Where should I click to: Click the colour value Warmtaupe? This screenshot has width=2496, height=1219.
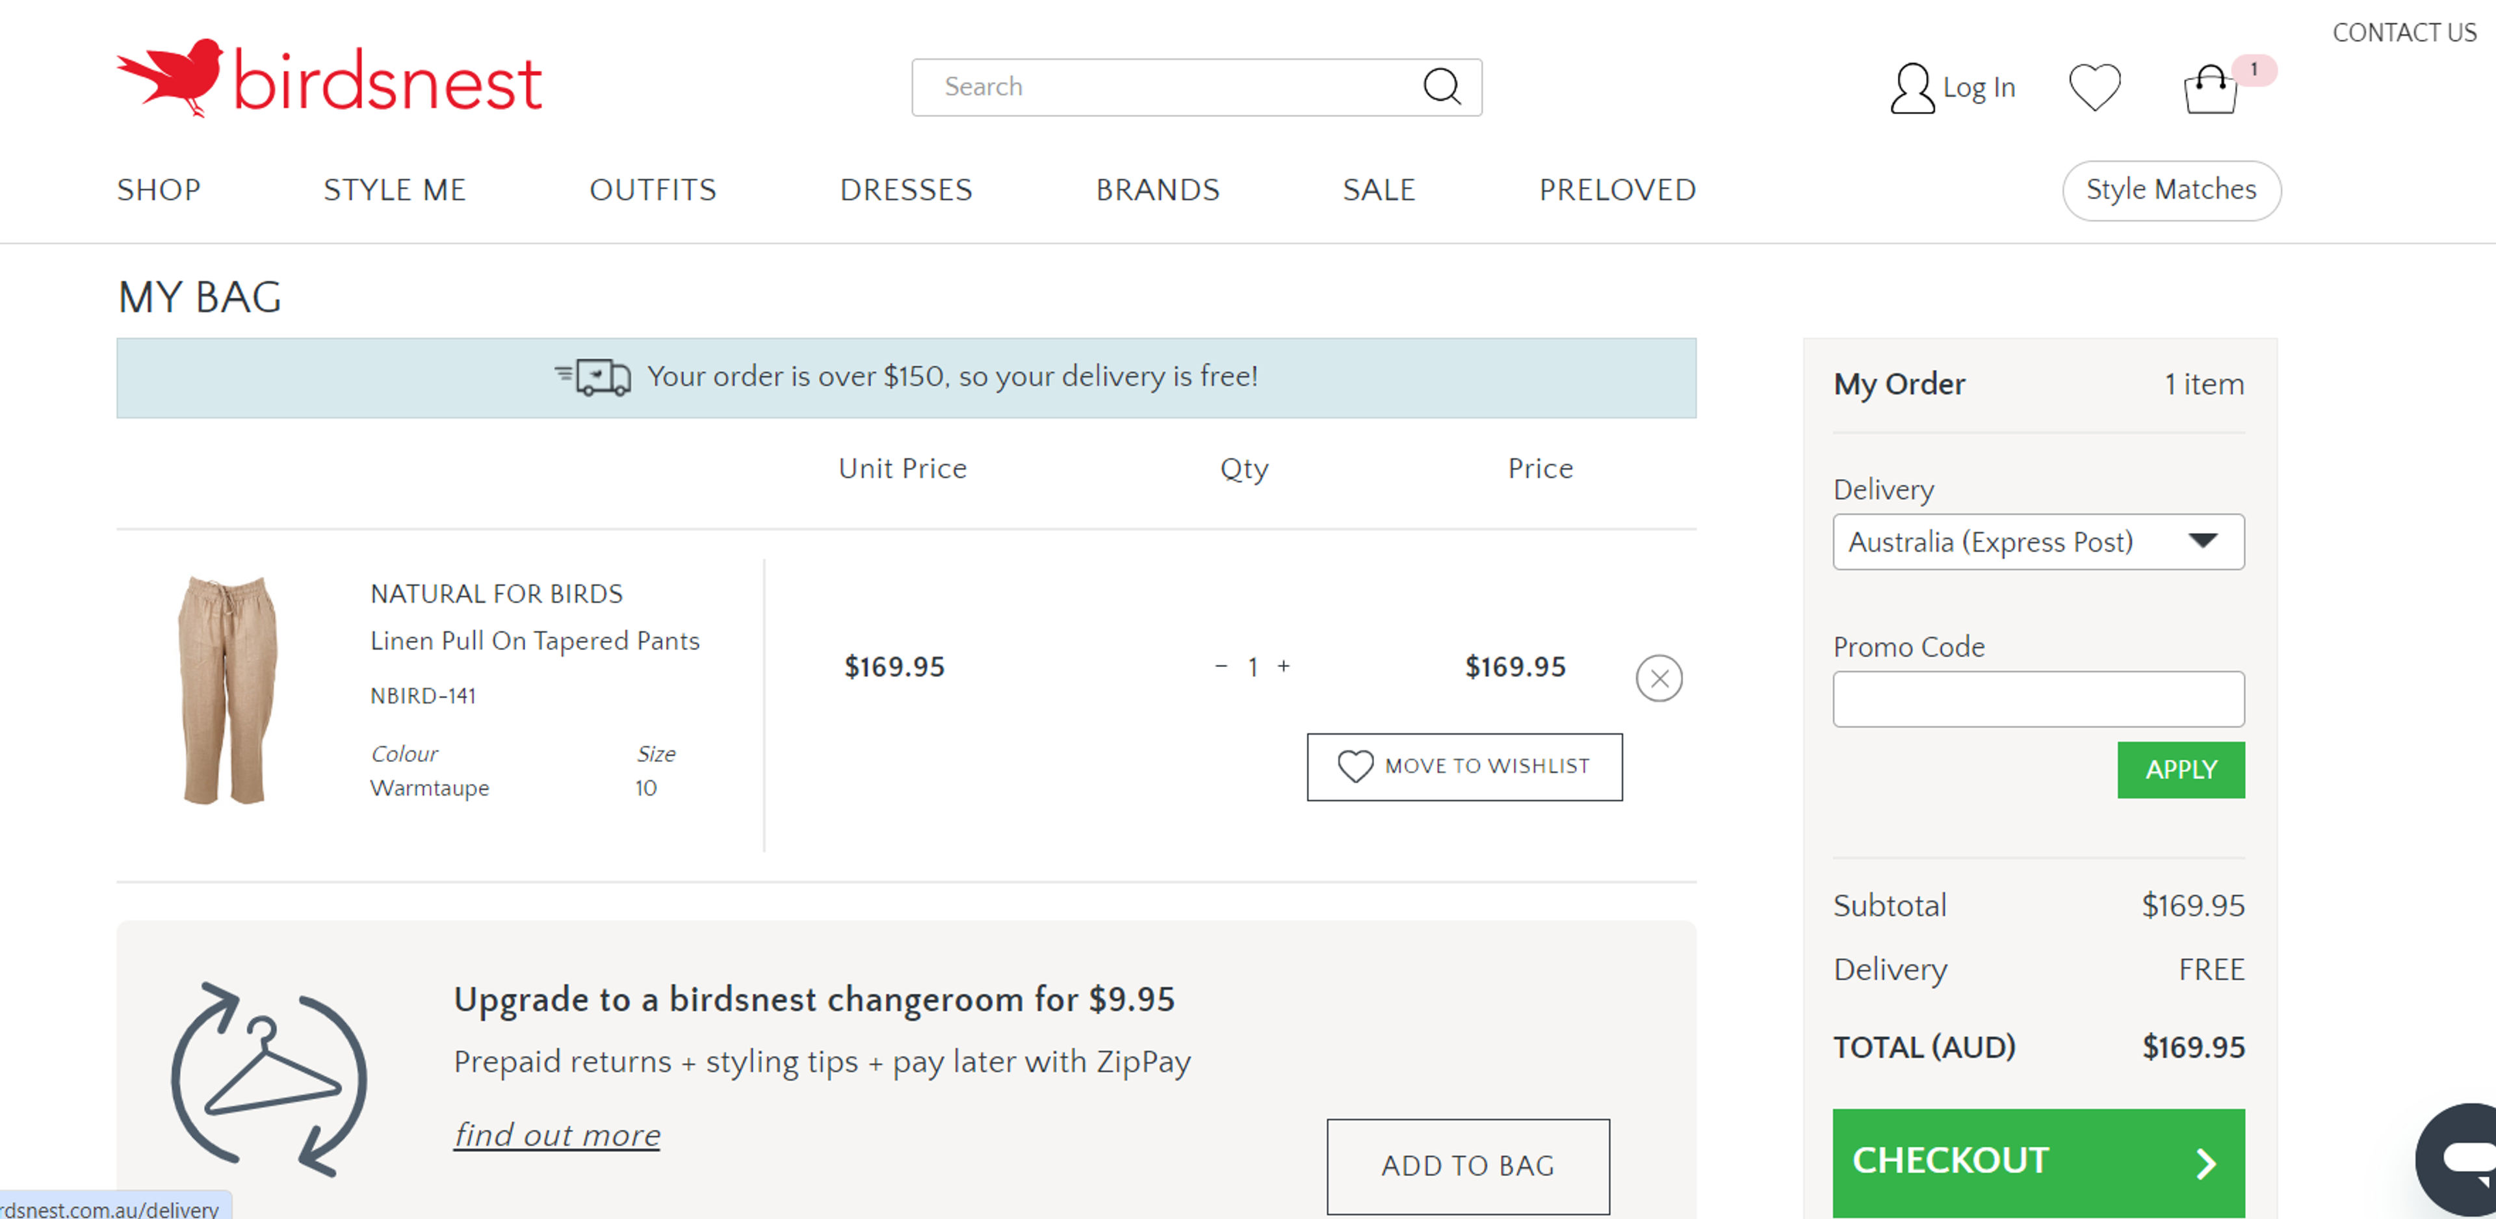[x=429, y=788]
